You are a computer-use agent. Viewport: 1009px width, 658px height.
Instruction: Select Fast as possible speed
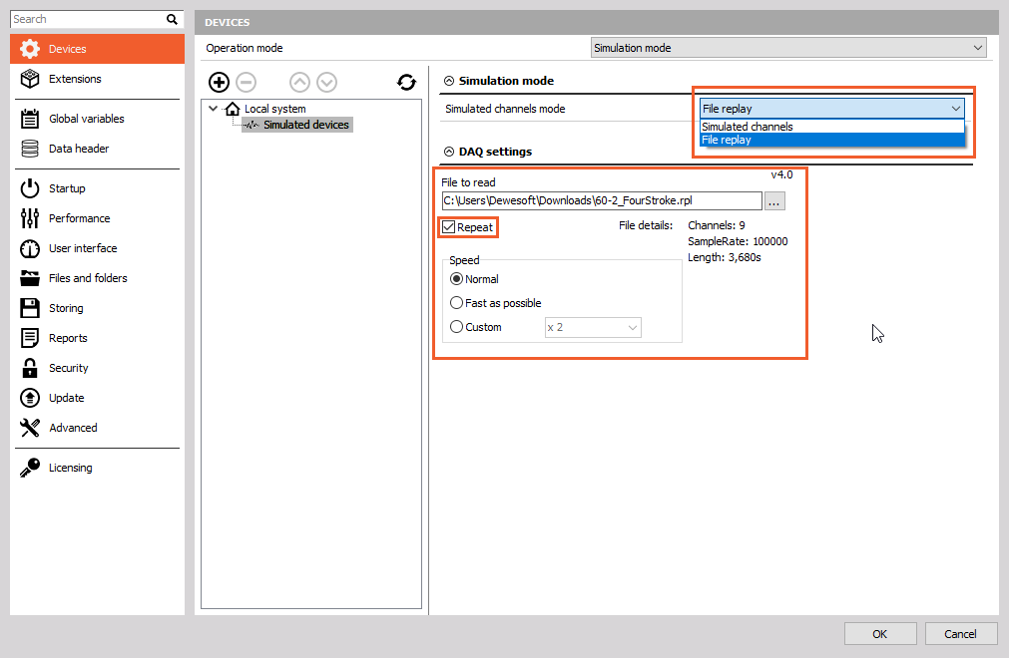456,303
